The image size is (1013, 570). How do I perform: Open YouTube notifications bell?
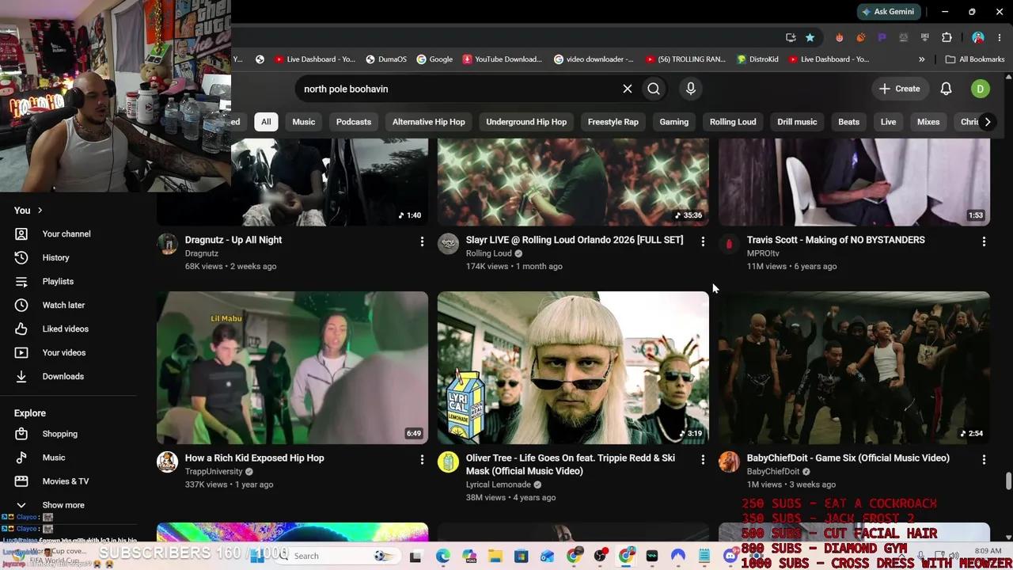[x=946, y=89]
